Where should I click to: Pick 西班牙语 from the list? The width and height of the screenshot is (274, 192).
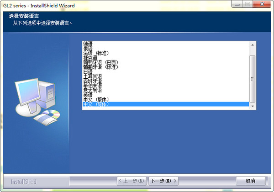[x=166, y=81]
